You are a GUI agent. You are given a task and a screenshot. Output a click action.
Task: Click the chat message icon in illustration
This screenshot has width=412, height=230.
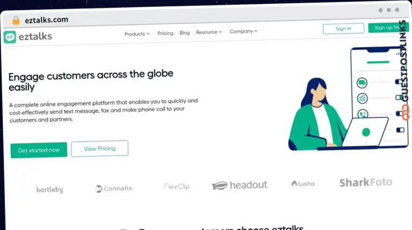pos(362,83)
